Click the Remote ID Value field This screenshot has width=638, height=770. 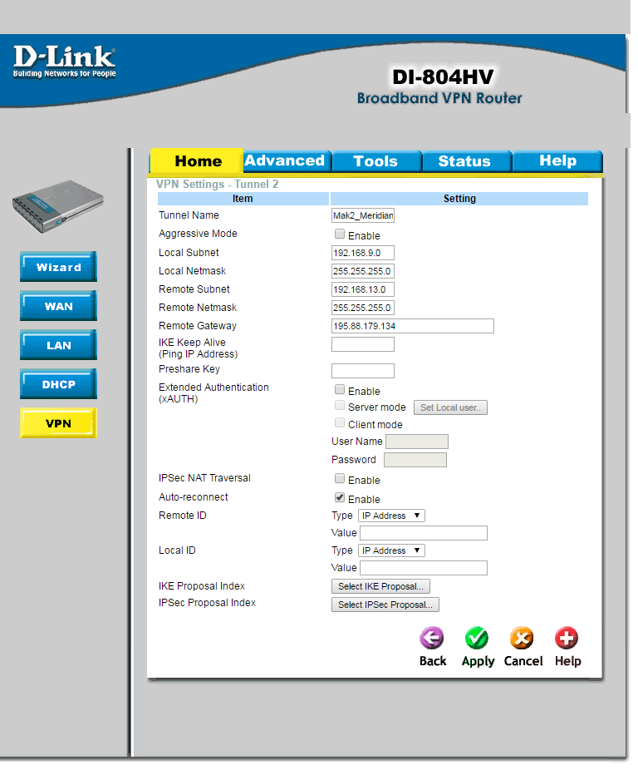pyautogui.click(x=424, y=533)
